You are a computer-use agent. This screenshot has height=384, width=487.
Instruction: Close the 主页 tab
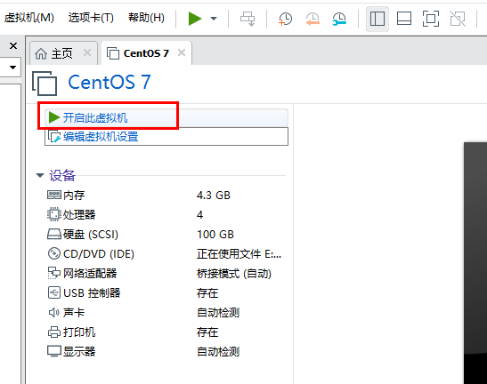coord(87,52)
